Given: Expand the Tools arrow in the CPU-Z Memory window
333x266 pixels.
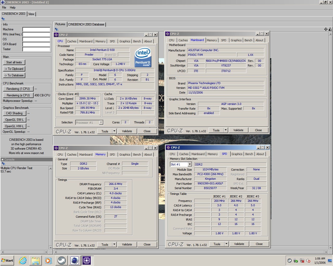Looking at the screenshot, I should tap(114, 244).
